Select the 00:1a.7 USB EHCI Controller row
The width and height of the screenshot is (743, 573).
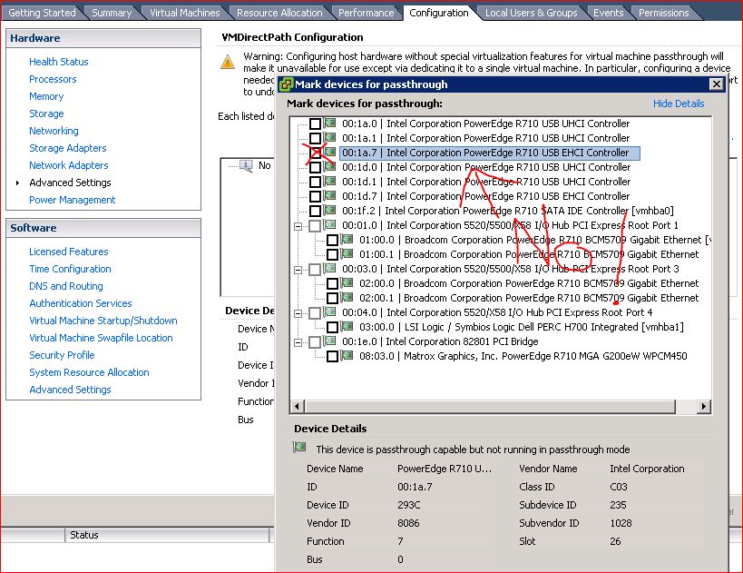click(506, 153)
